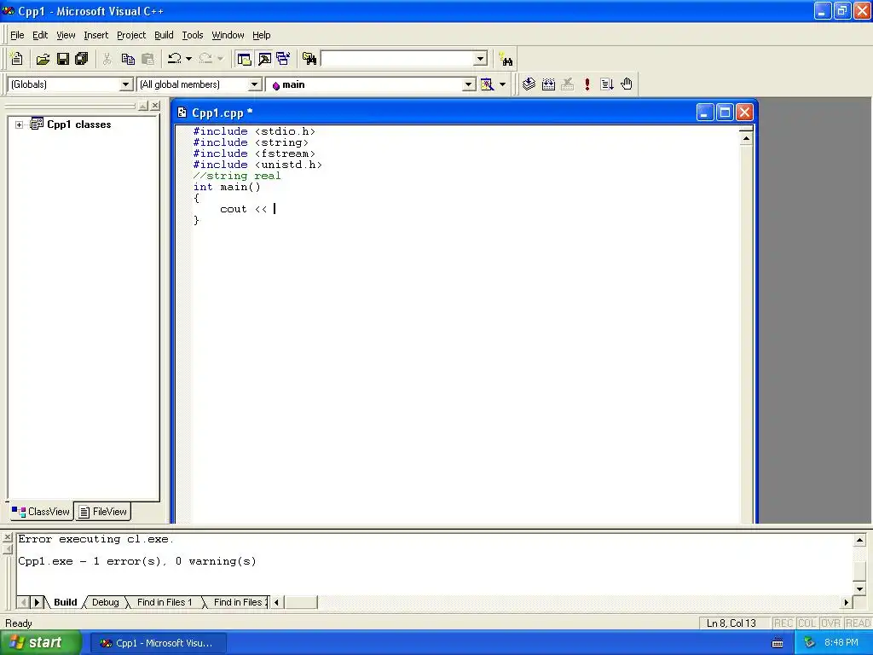Open the Project menu
Viewport: 873px width, 655px height.
point(131,35)
